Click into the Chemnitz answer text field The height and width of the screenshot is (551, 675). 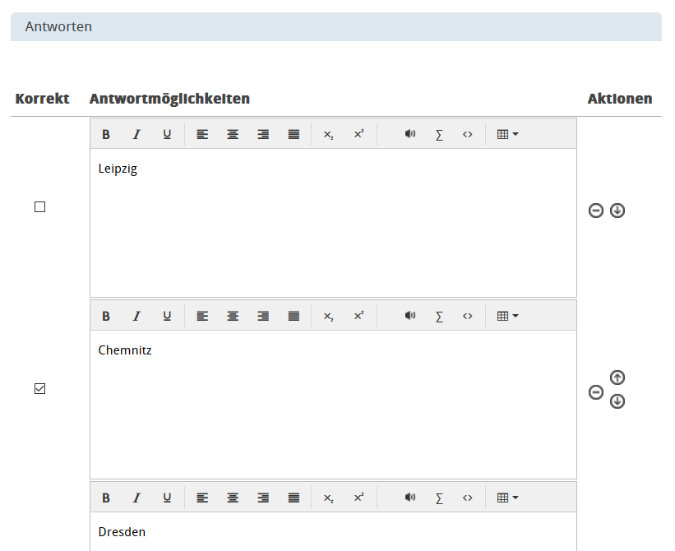[333, 403]
